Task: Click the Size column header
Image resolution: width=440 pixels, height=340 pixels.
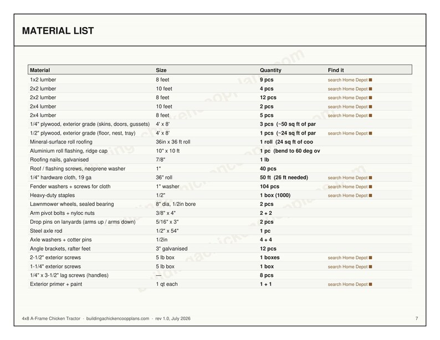Action: 161,70
